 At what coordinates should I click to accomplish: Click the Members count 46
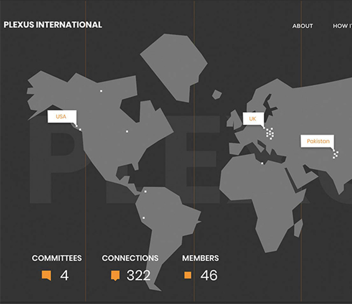tap(209, 275)
